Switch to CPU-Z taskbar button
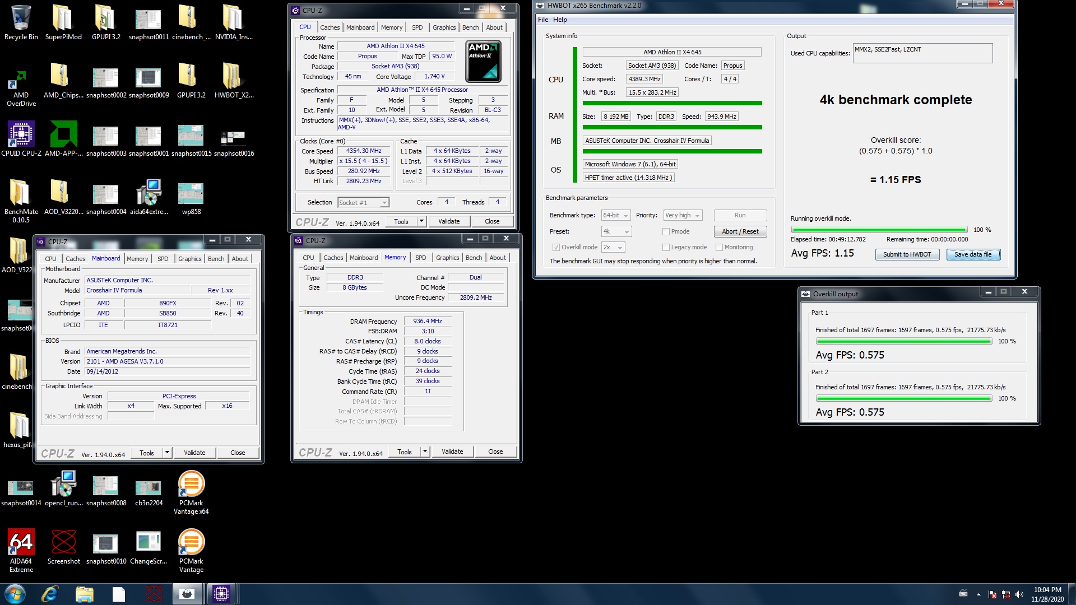The image size is (1076, 605). tap(221, 594)
